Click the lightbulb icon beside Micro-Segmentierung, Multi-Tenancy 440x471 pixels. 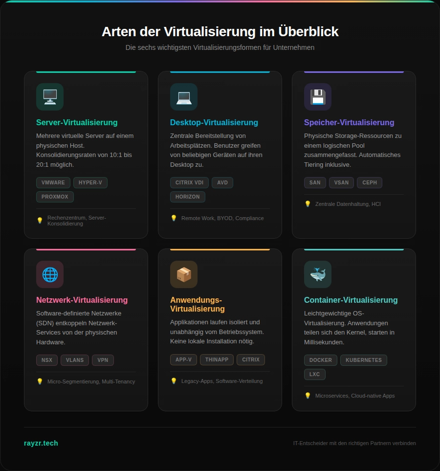tap(40, 381)
